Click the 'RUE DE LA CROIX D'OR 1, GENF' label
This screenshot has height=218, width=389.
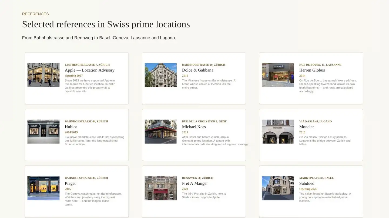[204, 121]
